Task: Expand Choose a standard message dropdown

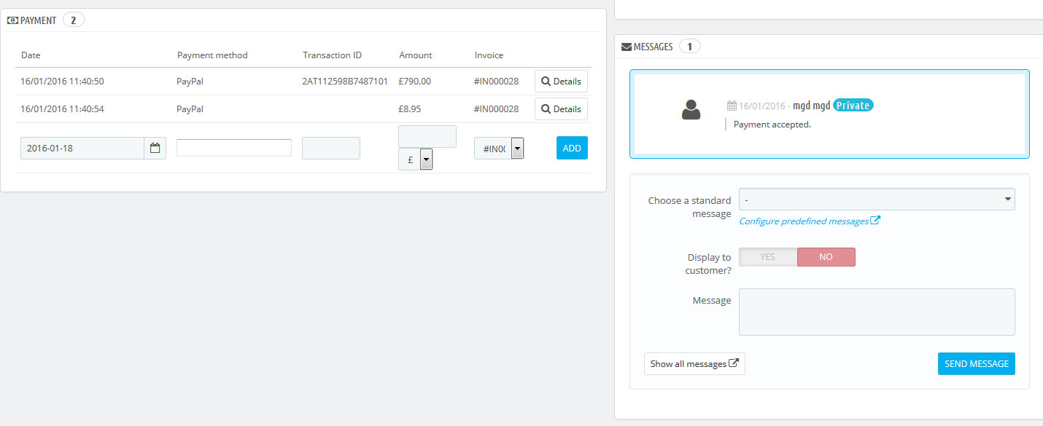Action: [x=877, y=199]
